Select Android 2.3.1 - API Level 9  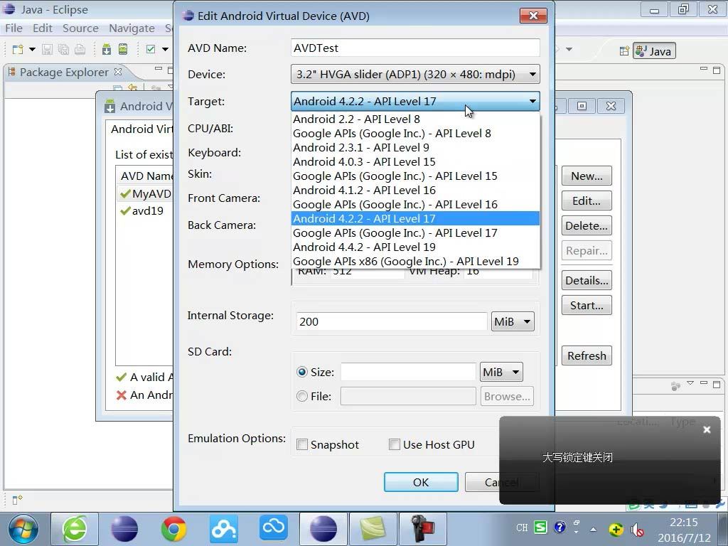(x=415, y=148)
